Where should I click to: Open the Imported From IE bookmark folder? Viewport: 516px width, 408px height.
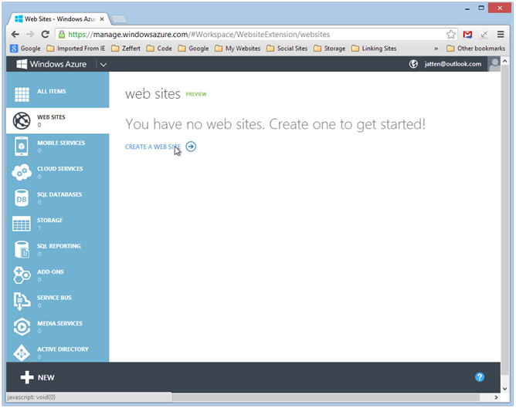tap(76, 49)
